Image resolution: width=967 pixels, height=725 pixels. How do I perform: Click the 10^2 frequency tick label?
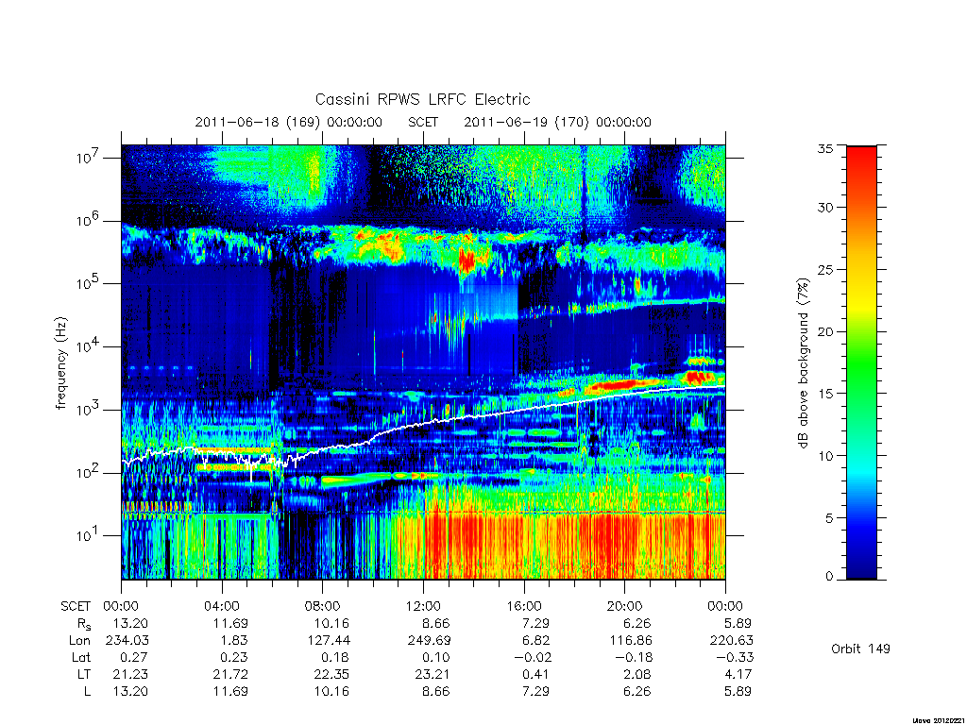pyautogui.click(x=89, y=473)
